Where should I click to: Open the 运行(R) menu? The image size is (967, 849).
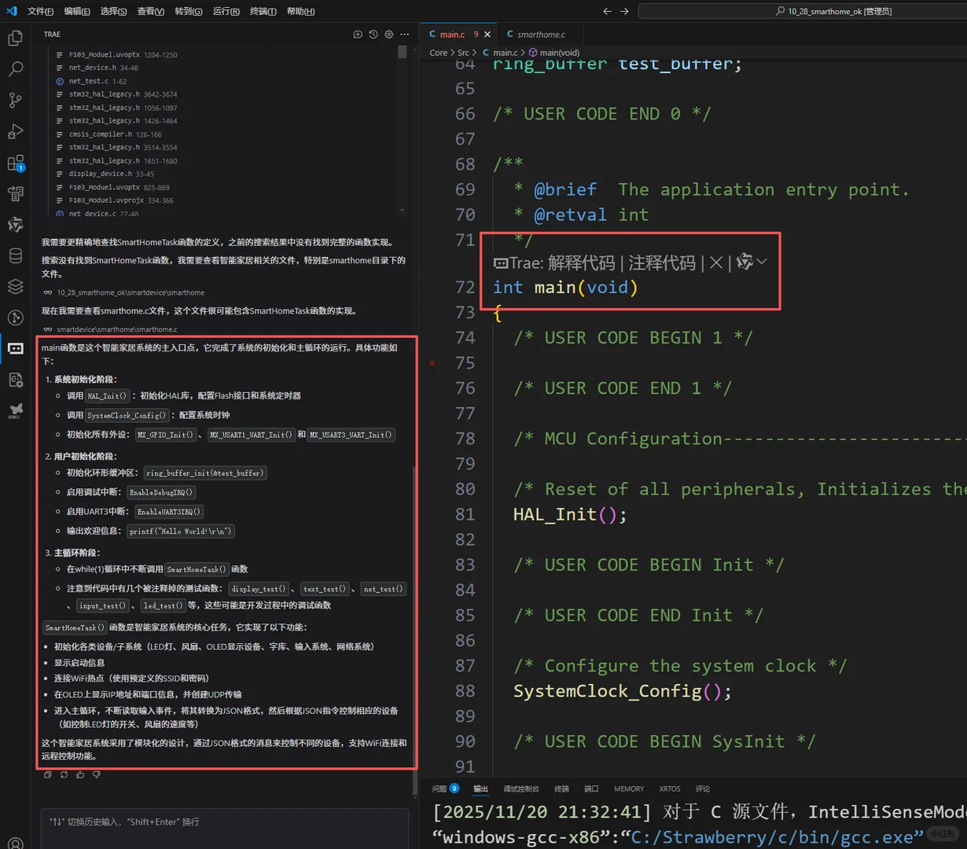pyautogui.click(x=226, y=11)
